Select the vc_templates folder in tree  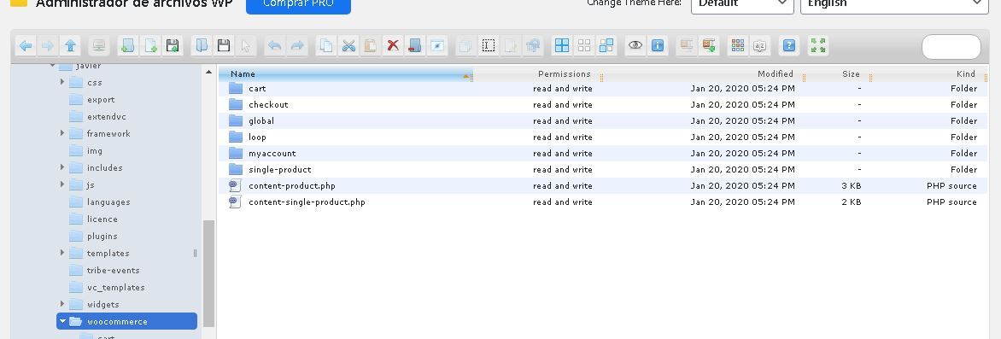click(x=115, y=287)
